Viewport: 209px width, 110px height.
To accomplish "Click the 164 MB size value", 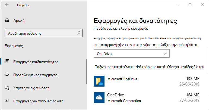I will [193, 95].
